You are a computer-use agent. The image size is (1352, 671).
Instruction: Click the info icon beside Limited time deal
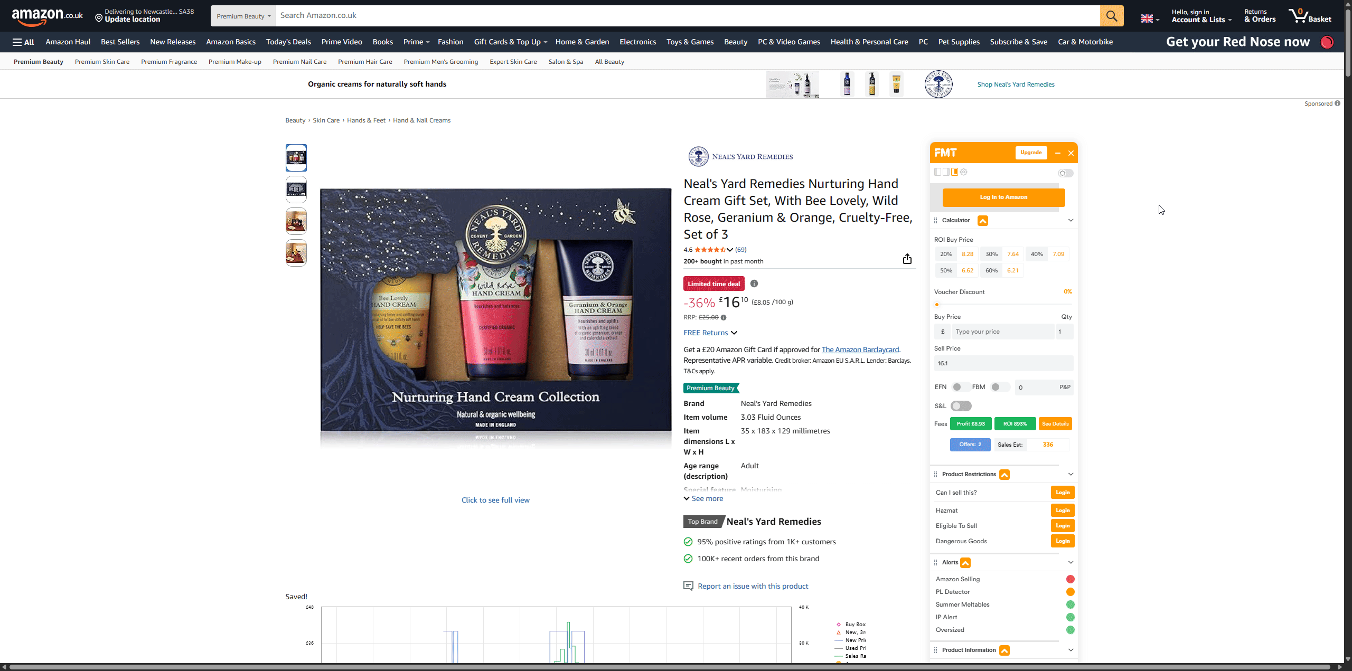pyautogui.click(x=754, y=283)
